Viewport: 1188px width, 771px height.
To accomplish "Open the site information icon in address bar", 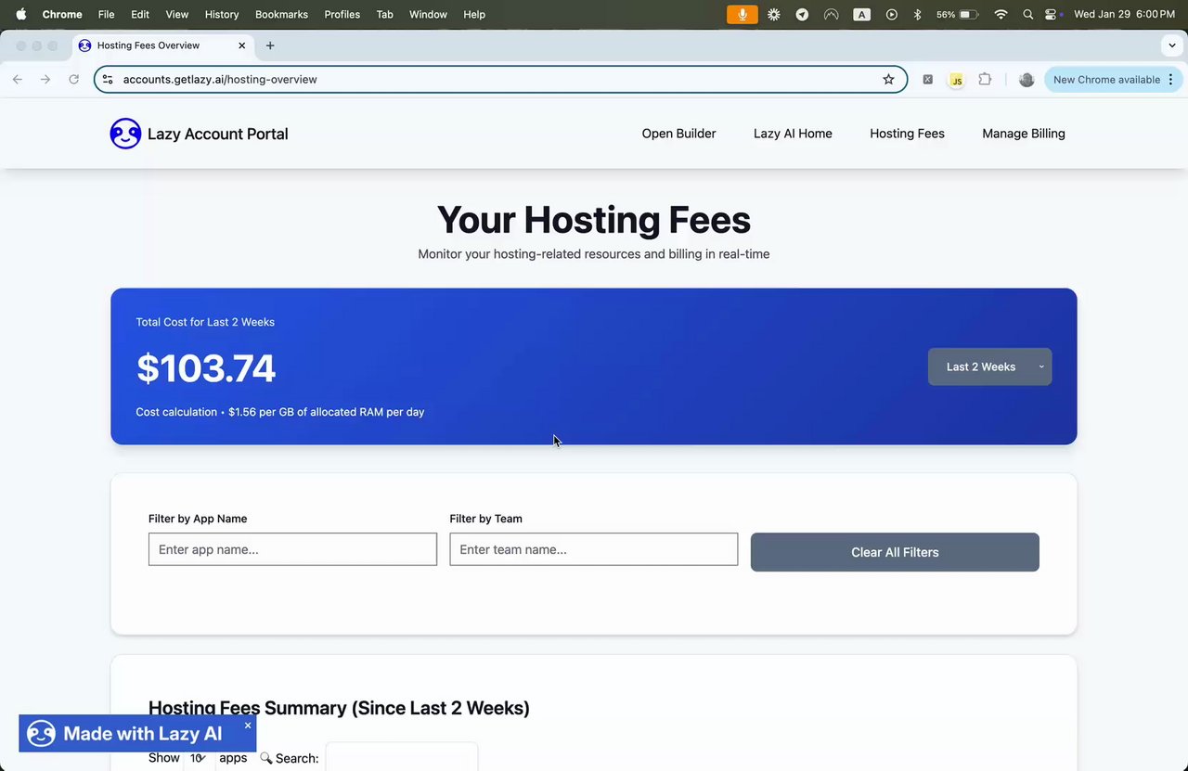I will click(108, 80).
